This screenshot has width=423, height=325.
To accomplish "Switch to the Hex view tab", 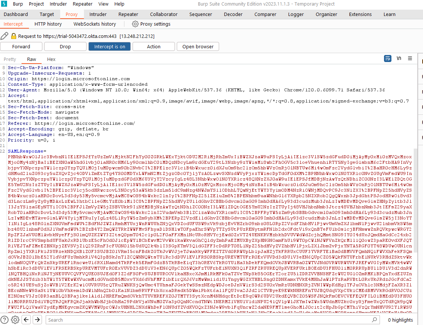I will point(51,59).
